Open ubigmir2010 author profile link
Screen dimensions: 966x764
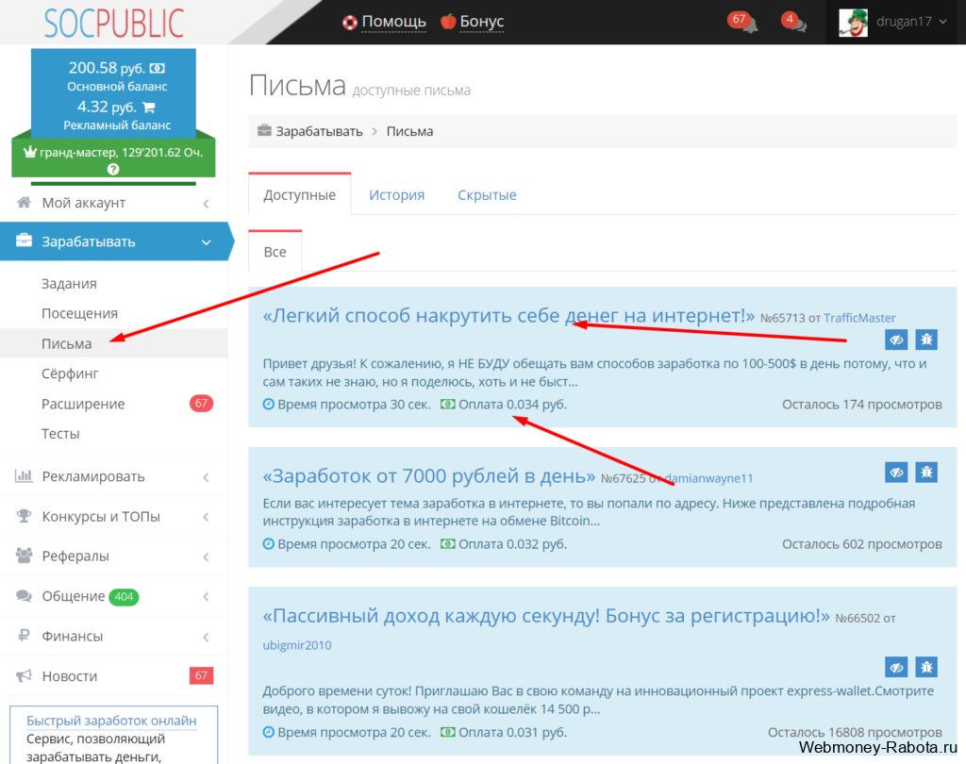pyautogui.click(x=297, y=645)
